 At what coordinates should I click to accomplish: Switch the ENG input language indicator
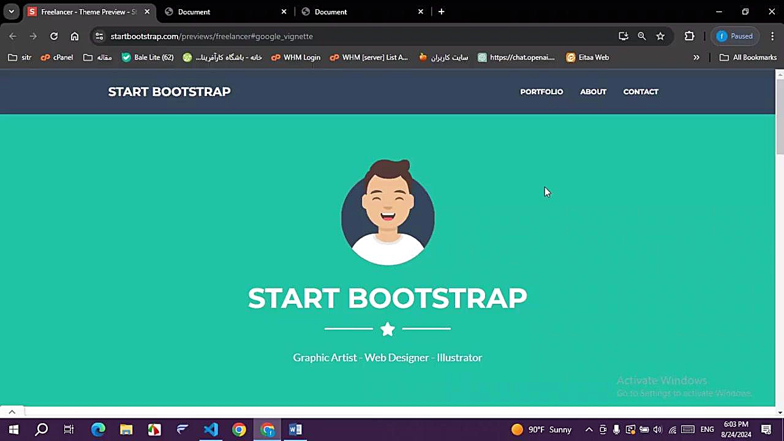707,429
